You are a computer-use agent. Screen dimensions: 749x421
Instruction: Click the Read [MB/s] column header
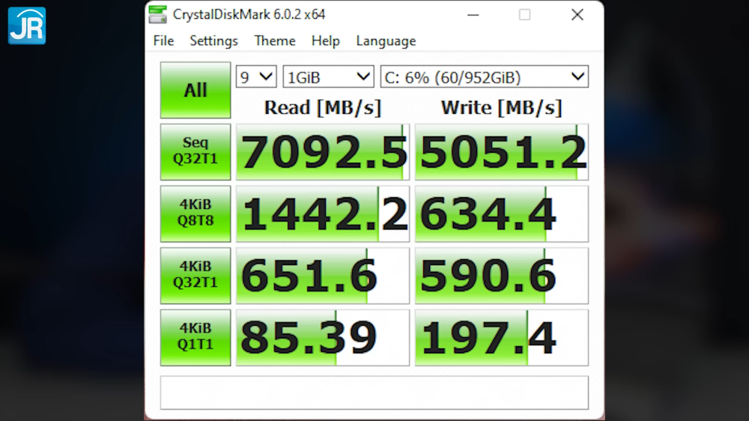pos(323,108)
